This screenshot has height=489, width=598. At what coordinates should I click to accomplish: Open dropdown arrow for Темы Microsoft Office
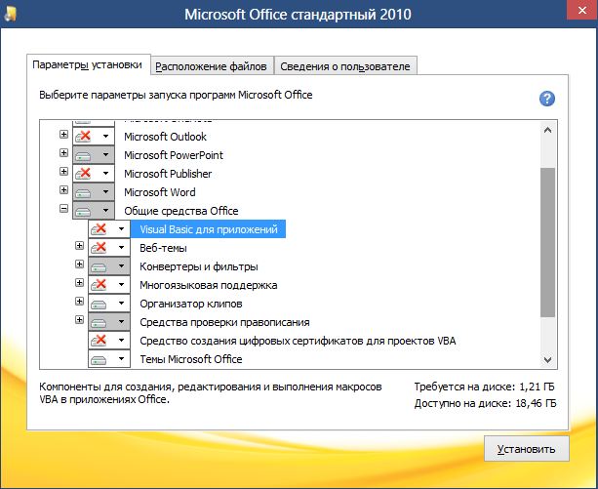tap(121, 358)
